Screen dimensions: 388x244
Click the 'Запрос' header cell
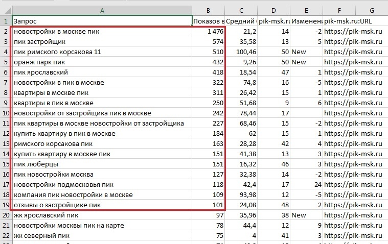click(102, 21)
